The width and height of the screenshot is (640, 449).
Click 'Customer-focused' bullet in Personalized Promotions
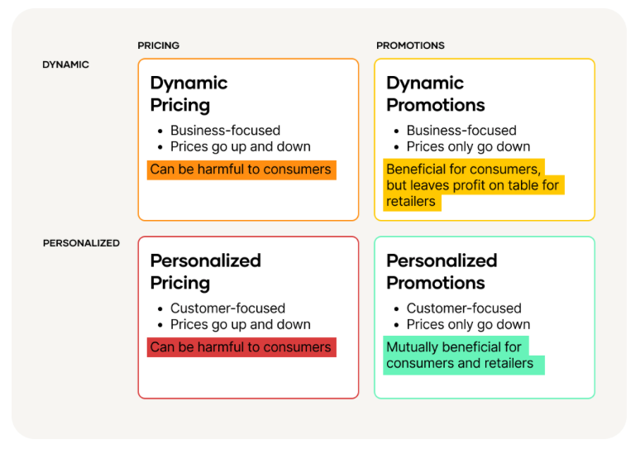(464, 308)
